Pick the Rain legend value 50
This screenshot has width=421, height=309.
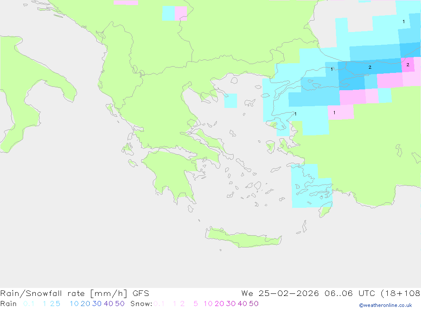click(x=120, y=304)
